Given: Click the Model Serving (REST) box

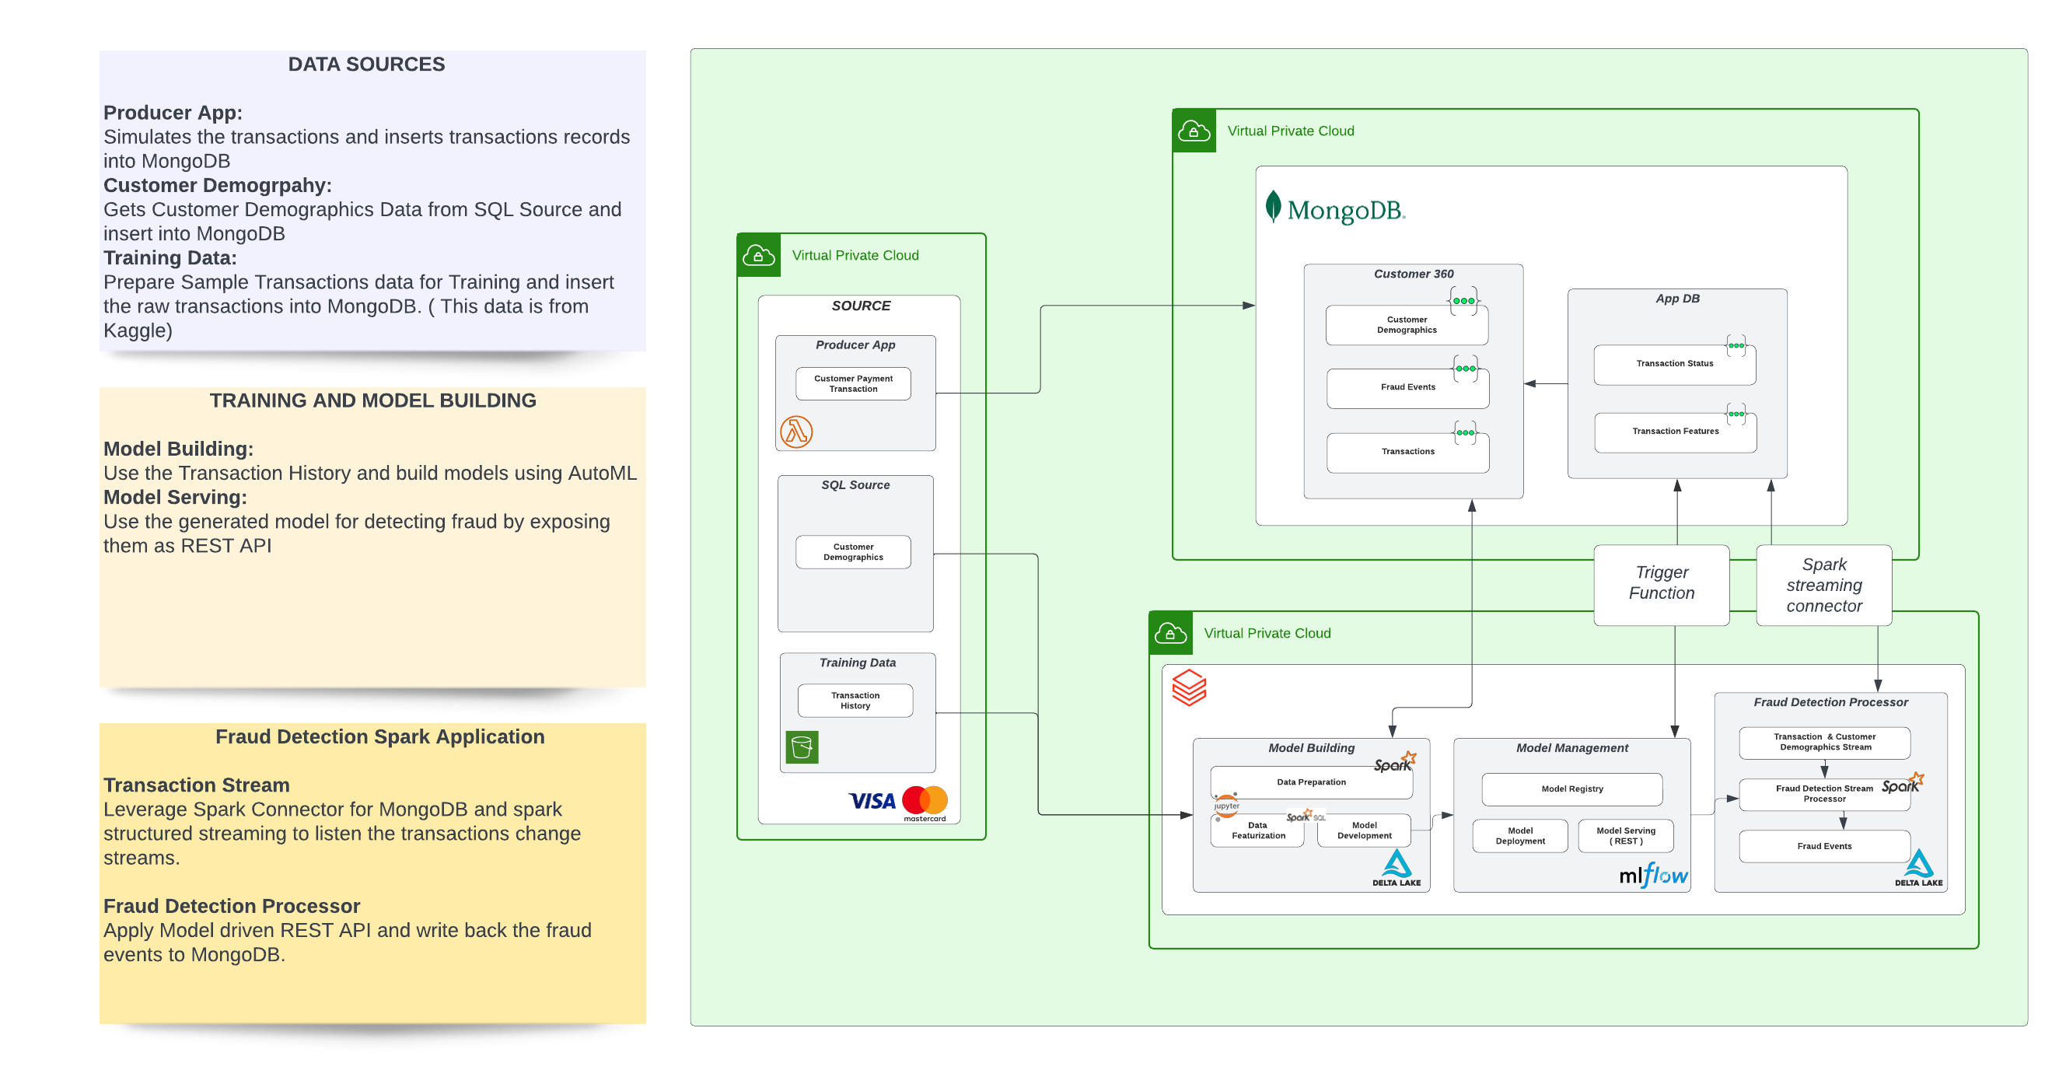Looking at the screenshot, I should tap(1625, 835).
